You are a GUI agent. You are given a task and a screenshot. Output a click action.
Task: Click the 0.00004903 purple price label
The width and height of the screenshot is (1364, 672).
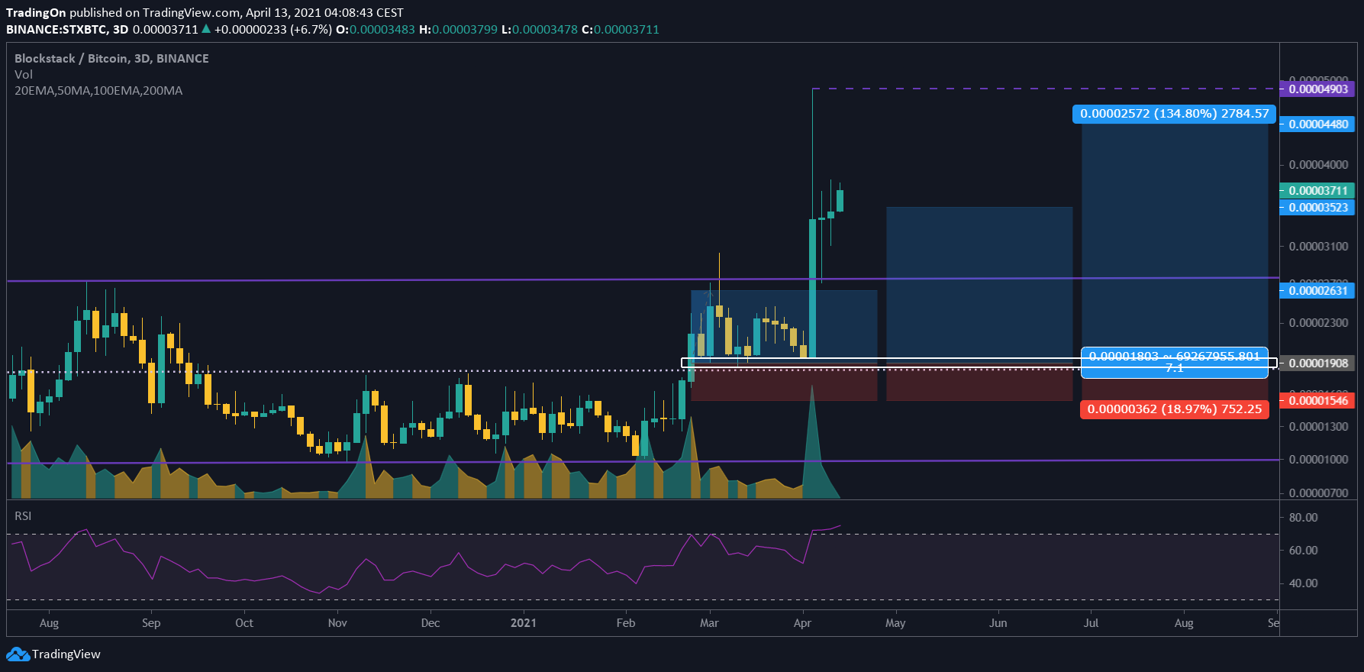[x=1317, y=89]
